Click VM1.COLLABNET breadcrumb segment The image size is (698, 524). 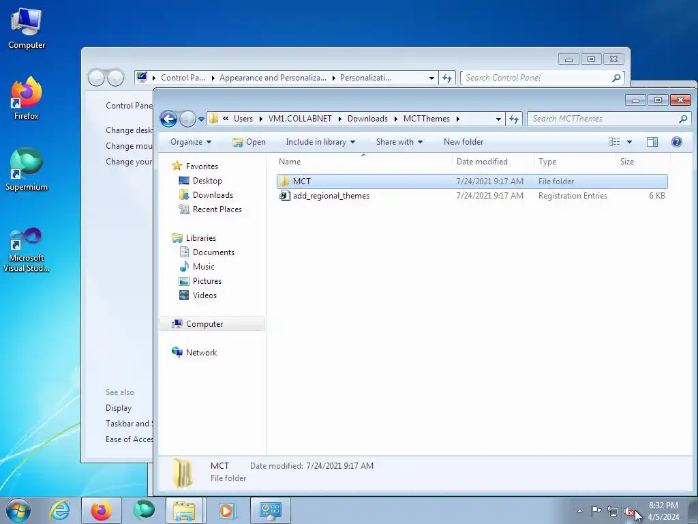(300, 119)
